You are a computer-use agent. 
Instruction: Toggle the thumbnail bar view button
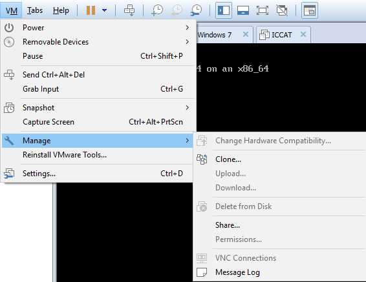click(243, 10)
